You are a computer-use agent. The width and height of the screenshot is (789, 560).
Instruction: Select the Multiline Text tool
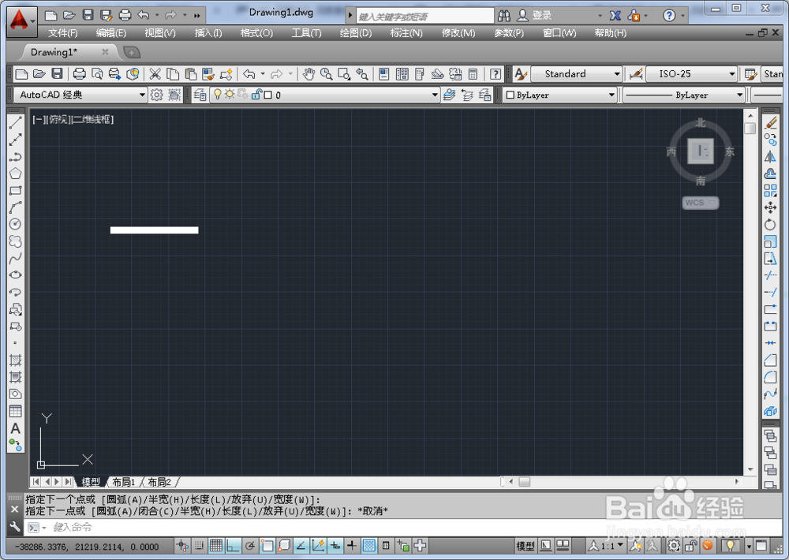point(16,428)
